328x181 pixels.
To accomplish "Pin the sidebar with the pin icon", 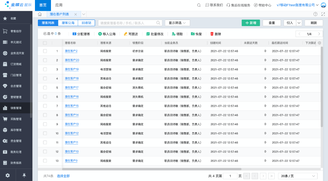I will click(24, 175).
